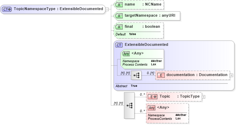Select the 'targetNamespace : anyURI' attribute text
The height and width of the screenshot is (125, 236).
pos(150,15)
